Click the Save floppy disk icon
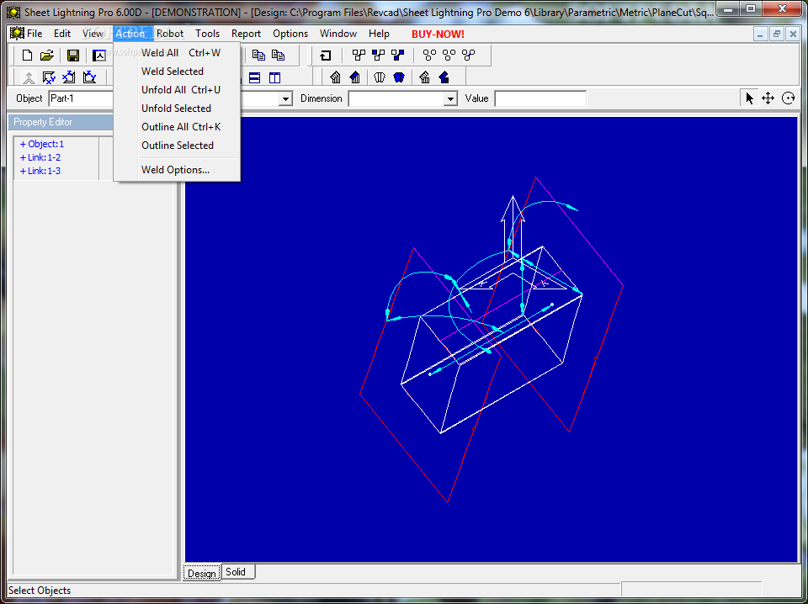 coord(73,55)
